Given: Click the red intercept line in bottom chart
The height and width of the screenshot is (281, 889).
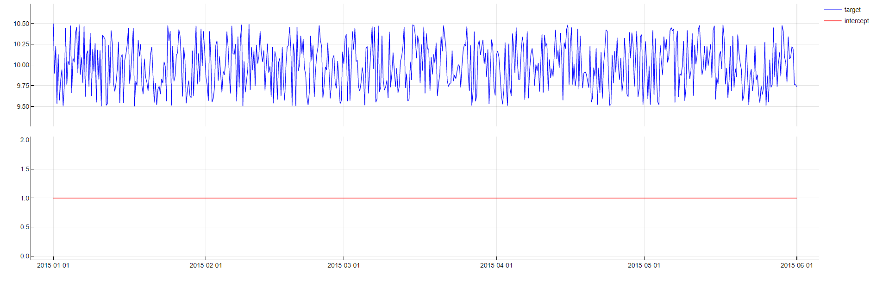Looking at the screenshot, I should coord(425,198).
